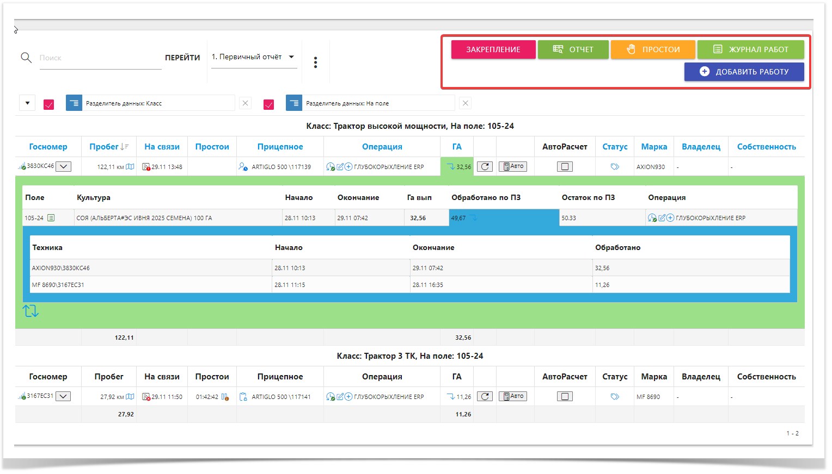The width and height of the screenshot is (832, 474).
Task: Click map icon next to 122,11 км mileage
Action: click(x=130, y=167)
